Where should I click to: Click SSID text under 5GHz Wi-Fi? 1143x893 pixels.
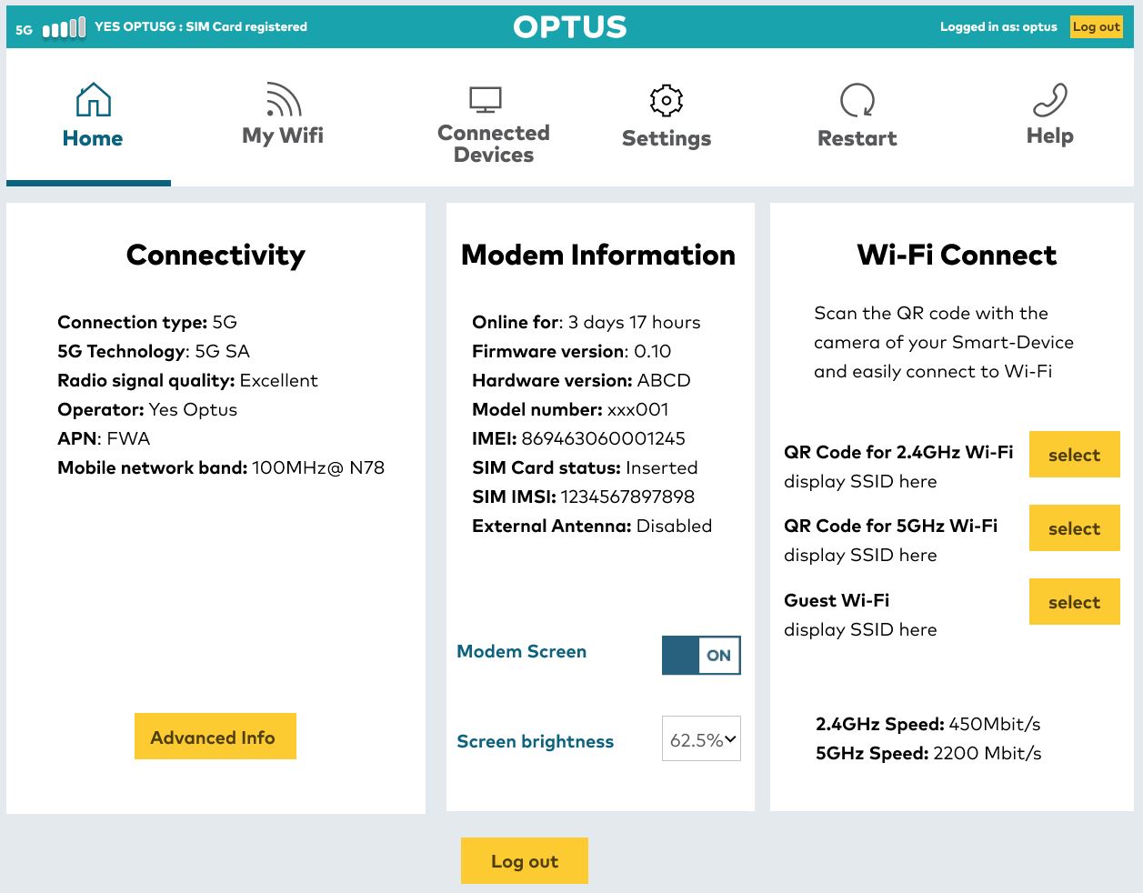click(860, 555)
